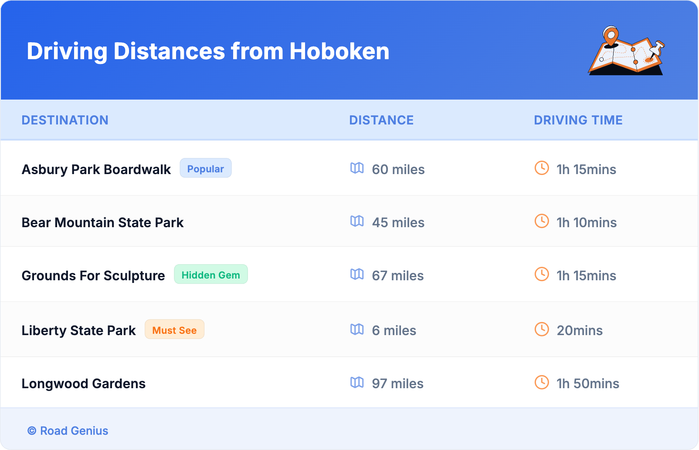The width and height of the screenshot is (699, 450).
Task: Select Bear Mountain State Park row name
Action: pyautogui.click(x=102, y=222)
